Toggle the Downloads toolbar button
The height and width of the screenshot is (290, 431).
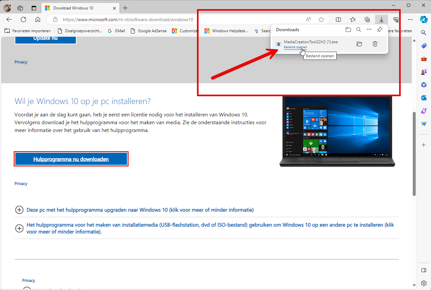click(x=382, y=20)
